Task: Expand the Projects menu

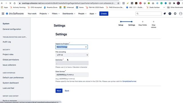Action: (44, 14)
